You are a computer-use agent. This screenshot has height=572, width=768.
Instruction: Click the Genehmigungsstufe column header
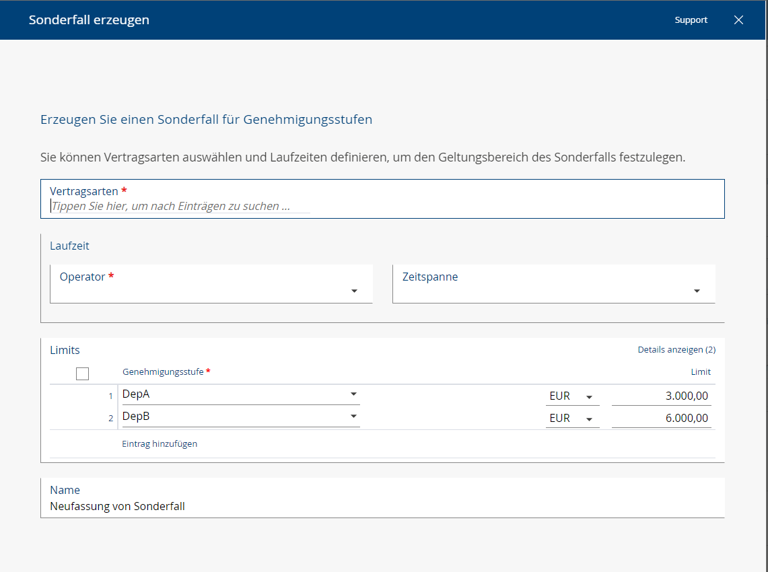click(x=164, y=372)
